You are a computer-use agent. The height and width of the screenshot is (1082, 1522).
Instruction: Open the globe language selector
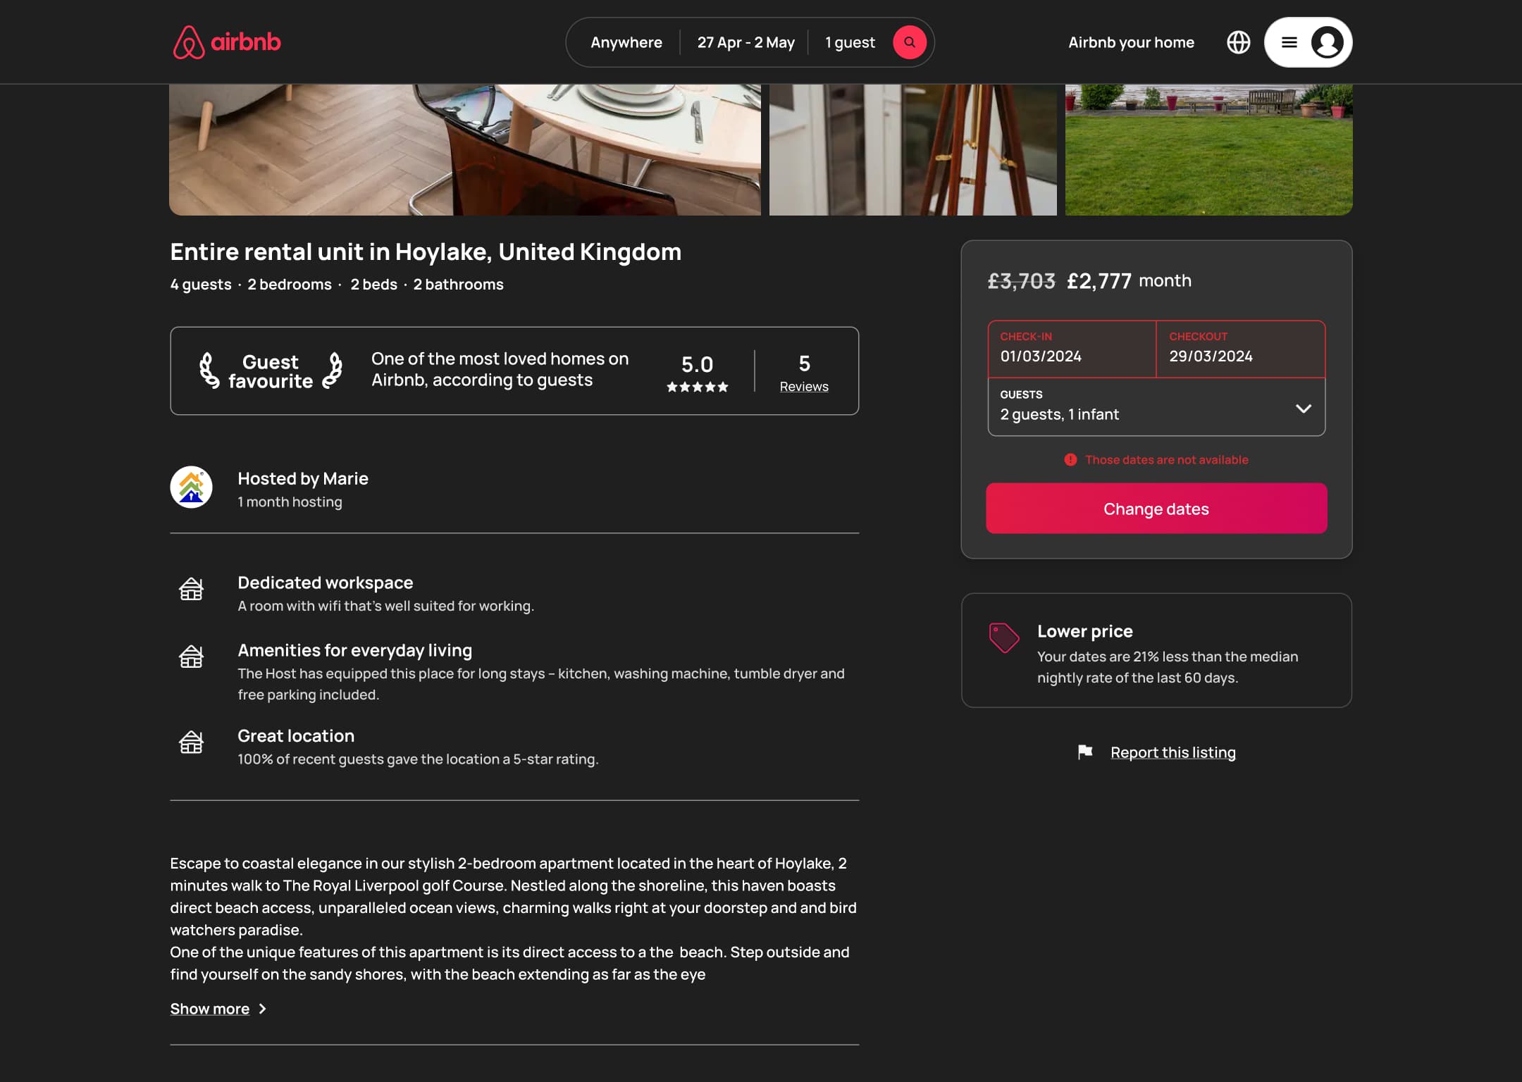1238,42
